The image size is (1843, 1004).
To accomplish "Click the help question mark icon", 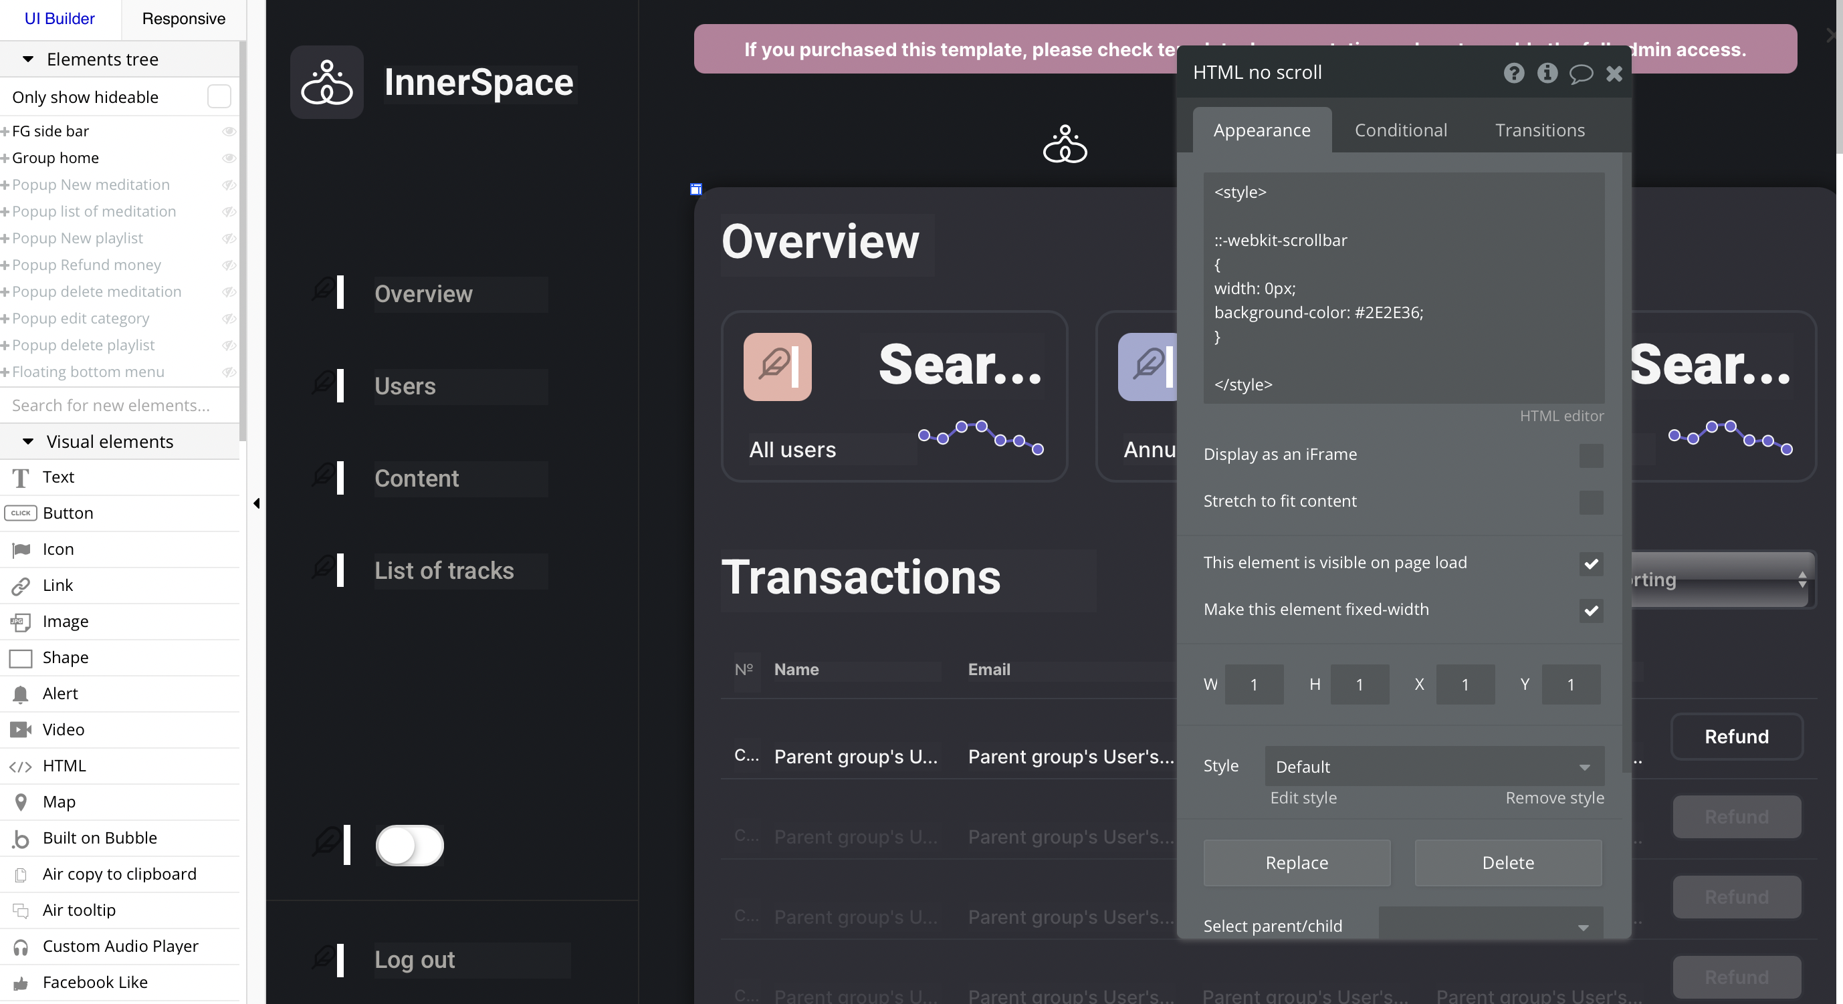I will click(1513, 73).
